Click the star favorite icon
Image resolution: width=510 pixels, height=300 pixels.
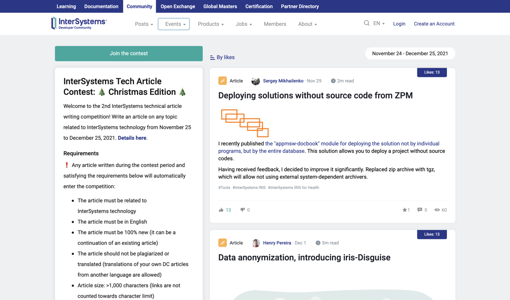pos(404,210)
